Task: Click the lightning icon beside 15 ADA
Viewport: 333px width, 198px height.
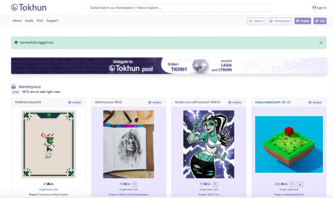Action: point(135,184)
